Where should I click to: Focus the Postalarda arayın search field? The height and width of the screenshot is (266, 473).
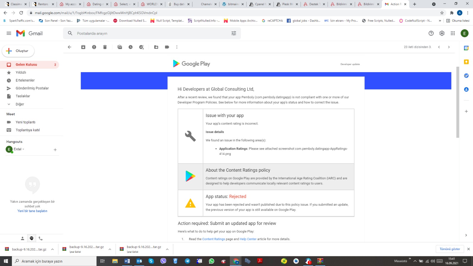point(152,33)
